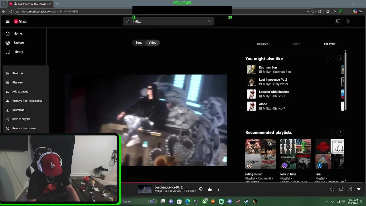Open Fire playlist cover
The width and height of the screenshot is (366, 206).
330,154
